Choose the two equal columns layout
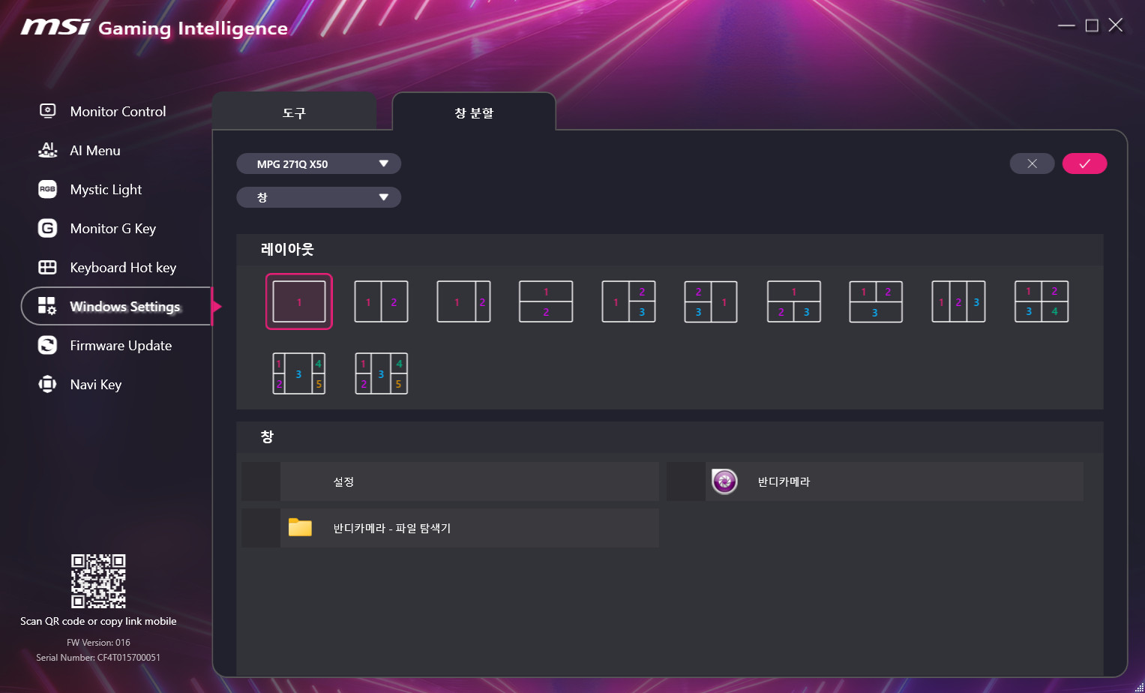The height and width of the screenshot is (693, 1145). (381, 301)
